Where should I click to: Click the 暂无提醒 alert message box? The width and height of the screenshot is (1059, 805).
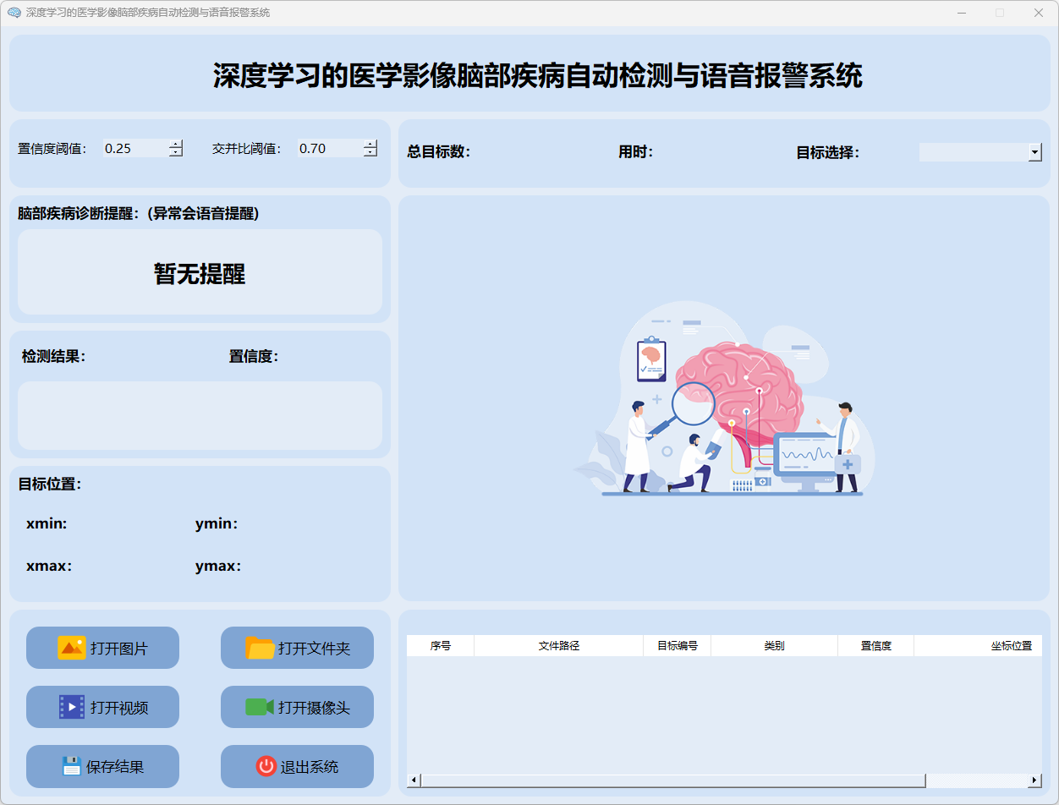pyautogui.click(x=200, y=272)
